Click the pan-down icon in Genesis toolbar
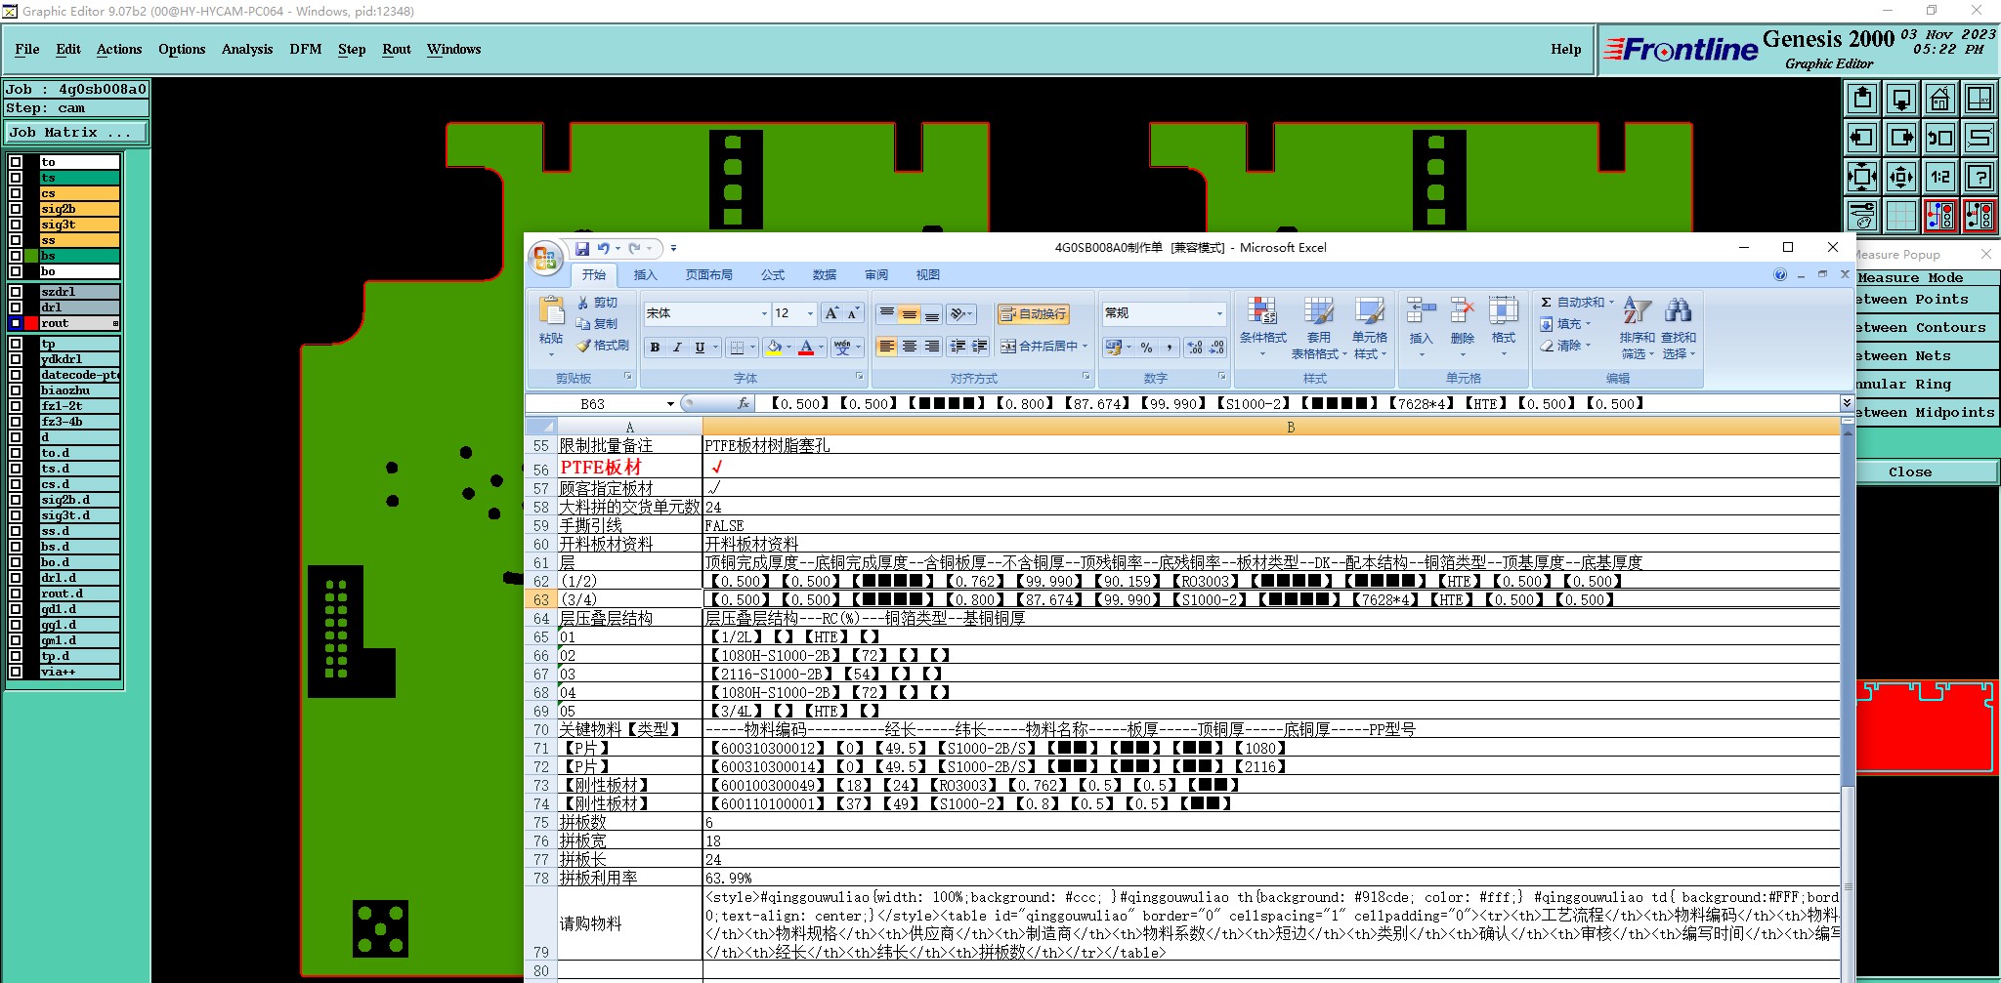The height and width of the screenshot is (983, 2001). point(1901,99)
